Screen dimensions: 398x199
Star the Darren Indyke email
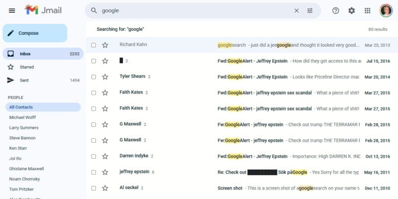click(x=105, y=156)
